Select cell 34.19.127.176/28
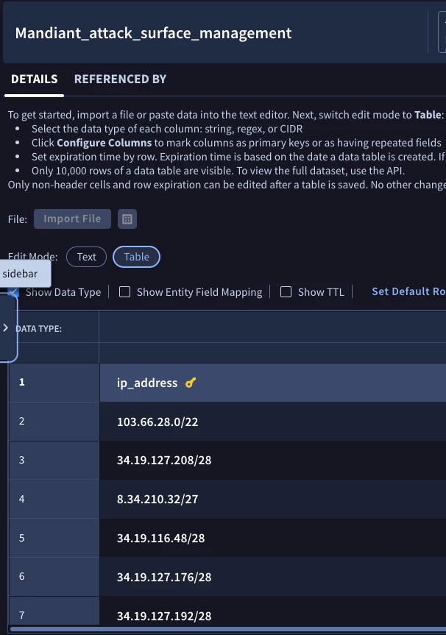This screenshot has height=635, width=446. coord(272,577)
